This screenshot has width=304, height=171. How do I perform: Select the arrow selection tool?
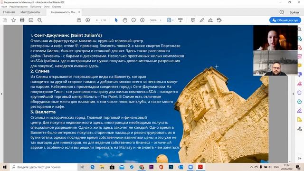point(116,20)
